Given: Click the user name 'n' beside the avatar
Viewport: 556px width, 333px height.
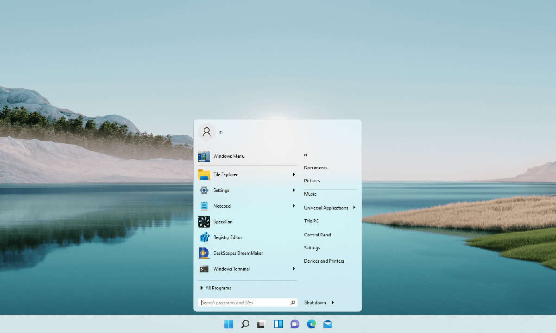Looking at the screenshot, I should point(221,132).
